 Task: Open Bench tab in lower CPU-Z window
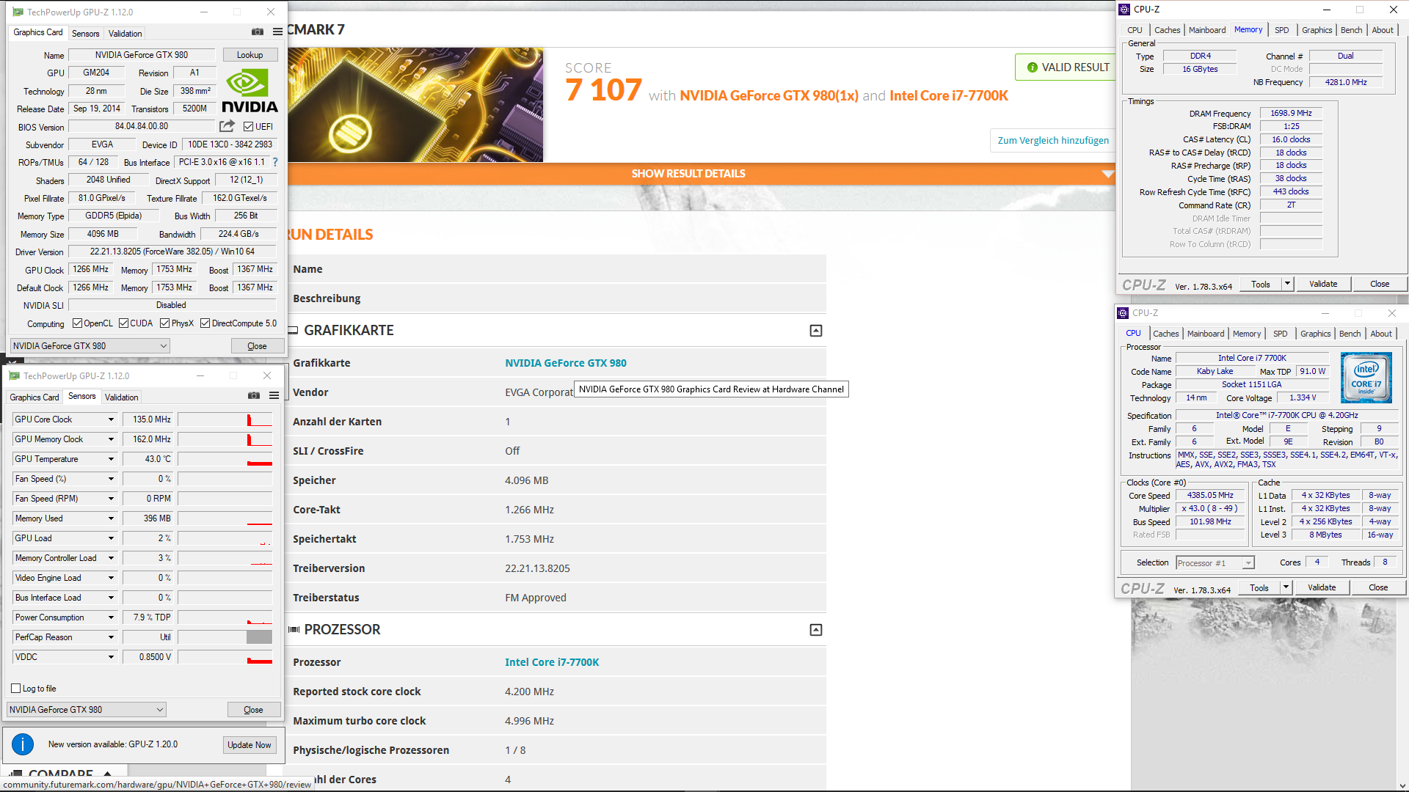[x=1350, y=334]
